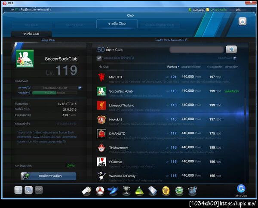Open the shopping cart store icon
The height and width of the screenshot is (208, 258).
click(x=193, y=191)
